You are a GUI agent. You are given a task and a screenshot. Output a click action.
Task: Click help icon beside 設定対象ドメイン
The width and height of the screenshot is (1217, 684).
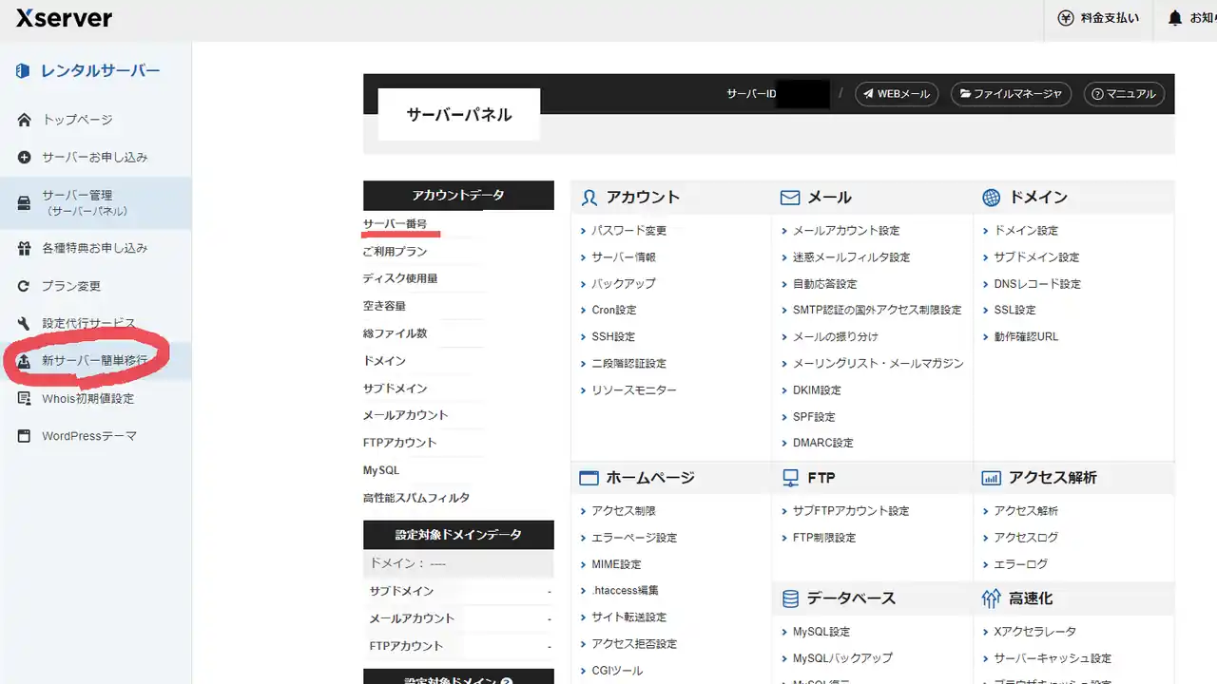(507, 682)
